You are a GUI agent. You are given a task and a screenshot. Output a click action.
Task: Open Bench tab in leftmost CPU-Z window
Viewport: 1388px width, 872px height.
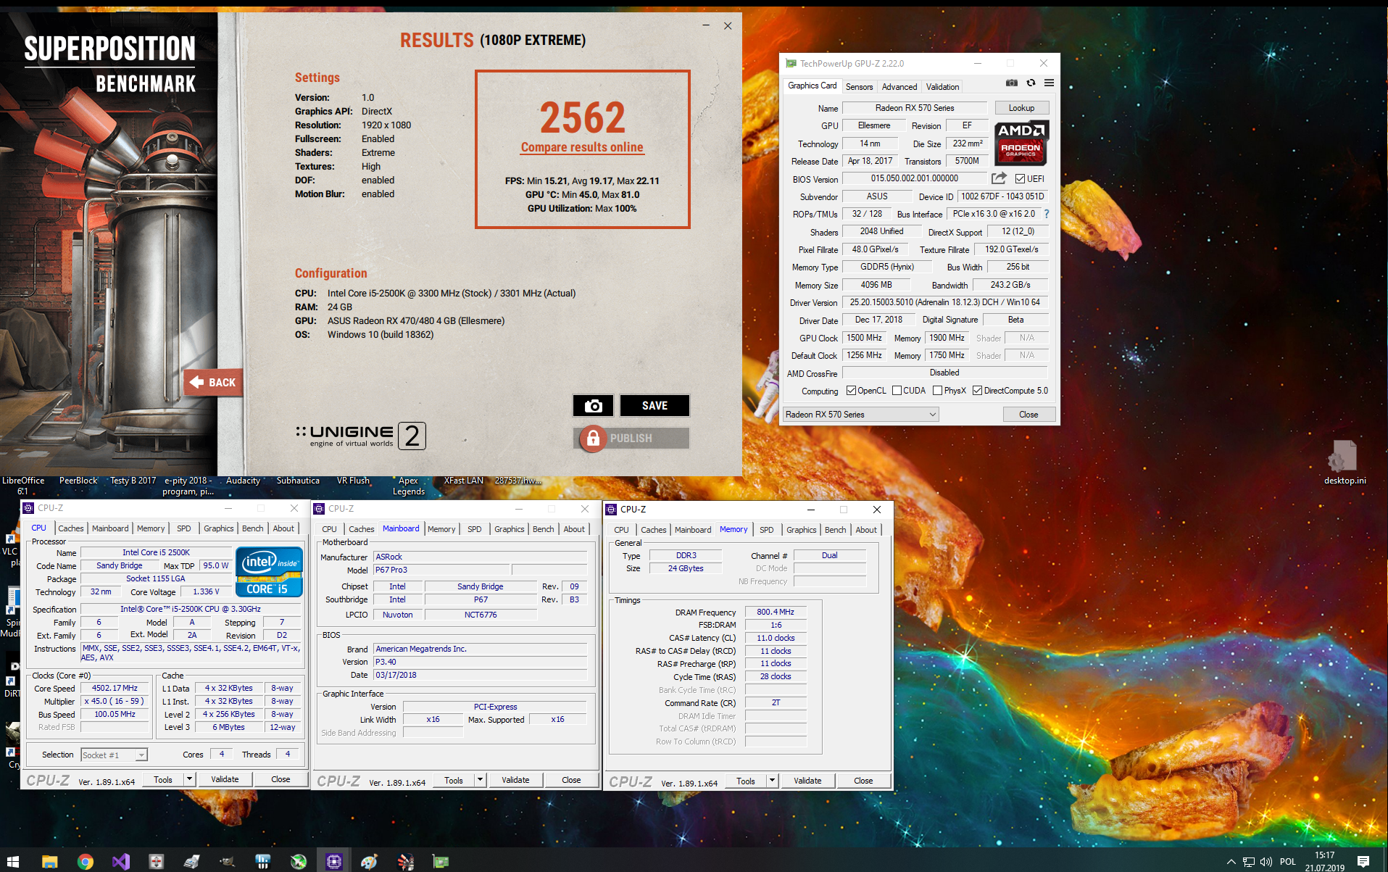(252, 528)
